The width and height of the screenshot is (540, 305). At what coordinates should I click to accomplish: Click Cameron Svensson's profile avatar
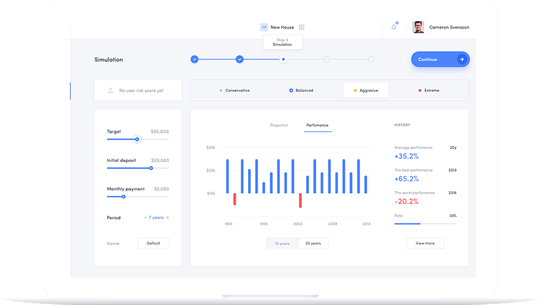[418, 27]
